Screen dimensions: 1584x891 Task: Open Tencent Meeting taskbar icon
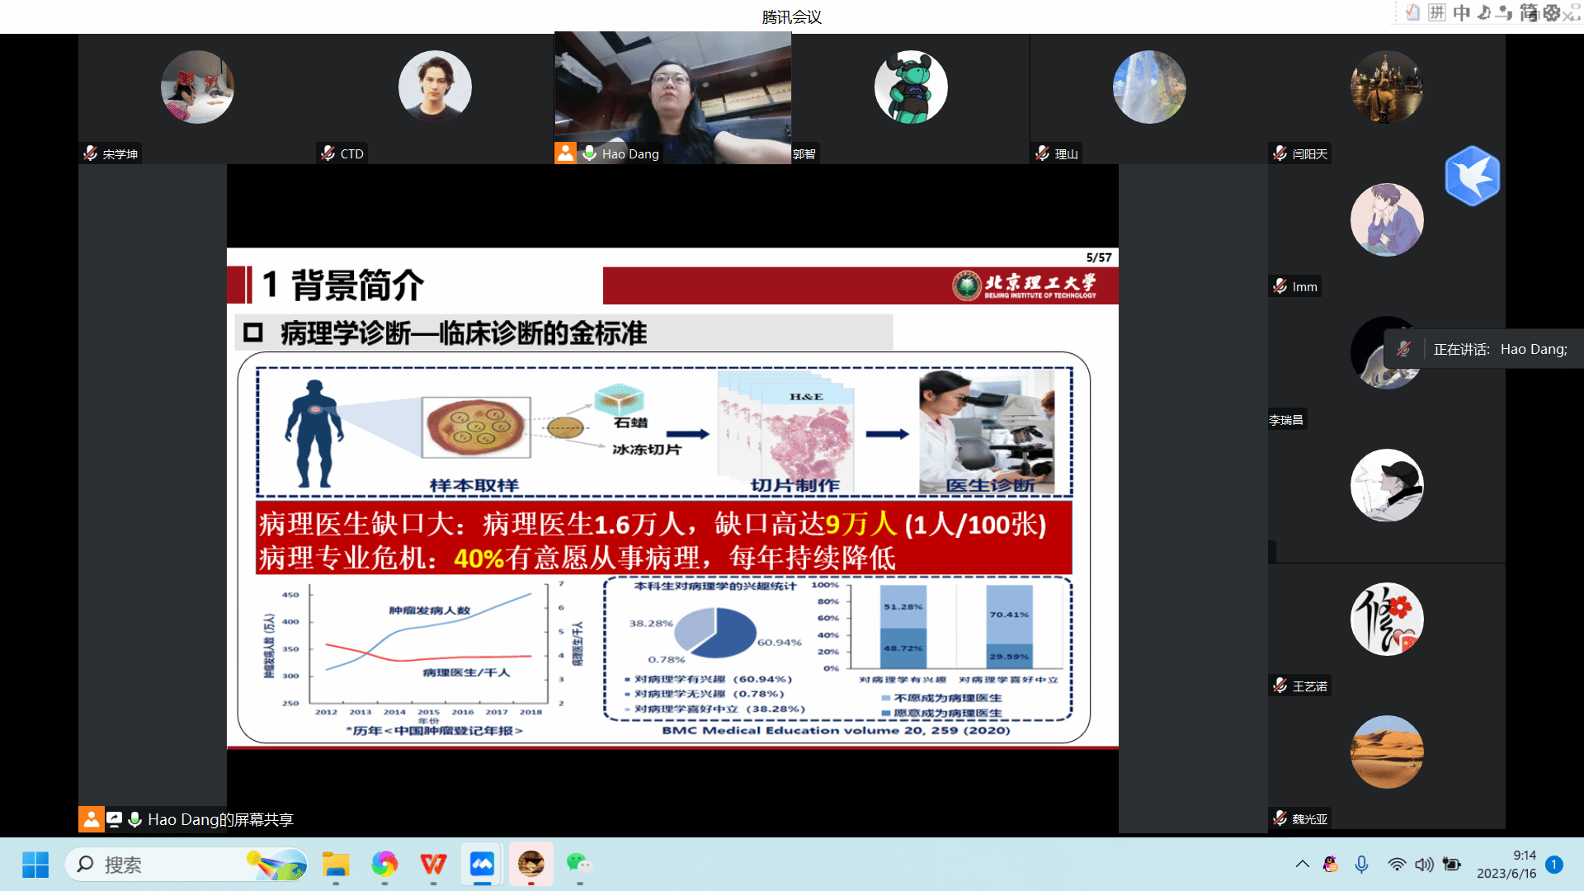coord(482,864)
